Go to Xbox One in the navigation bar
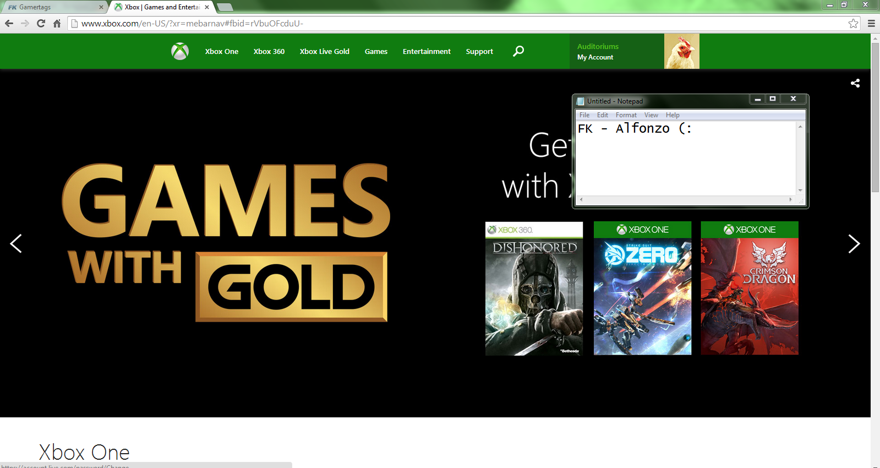This screenshot has height=468, width=880. [x=222, y=51]
